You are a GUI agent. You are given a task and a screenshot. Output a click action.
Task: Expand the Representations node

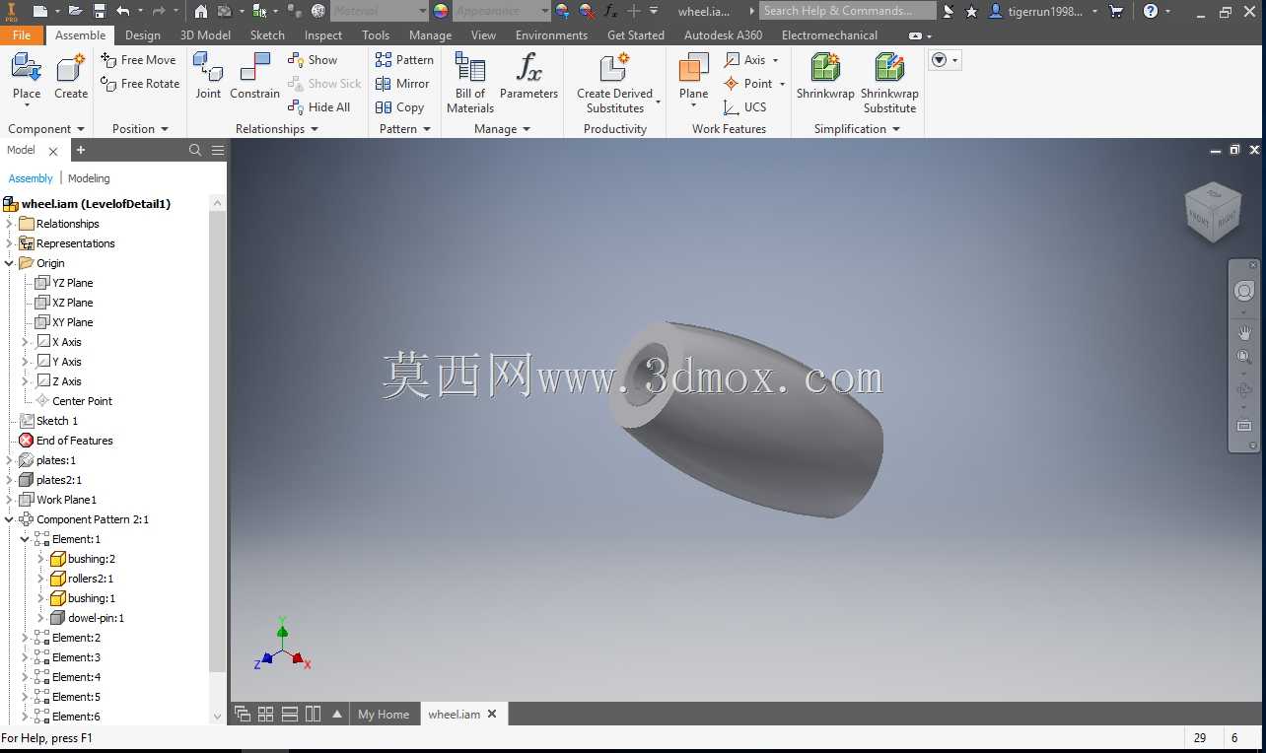pyautogui.click(x=10, y=243)
